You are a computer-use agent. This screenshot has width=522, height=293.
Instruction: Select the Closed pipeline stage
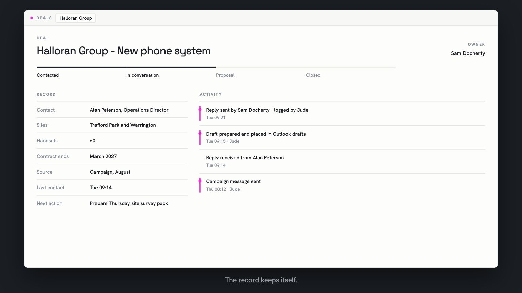coord(313,75)
